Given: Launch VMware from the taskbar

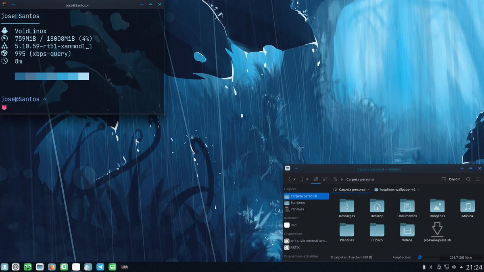Looking at the screenshot, I should [123, 267].
